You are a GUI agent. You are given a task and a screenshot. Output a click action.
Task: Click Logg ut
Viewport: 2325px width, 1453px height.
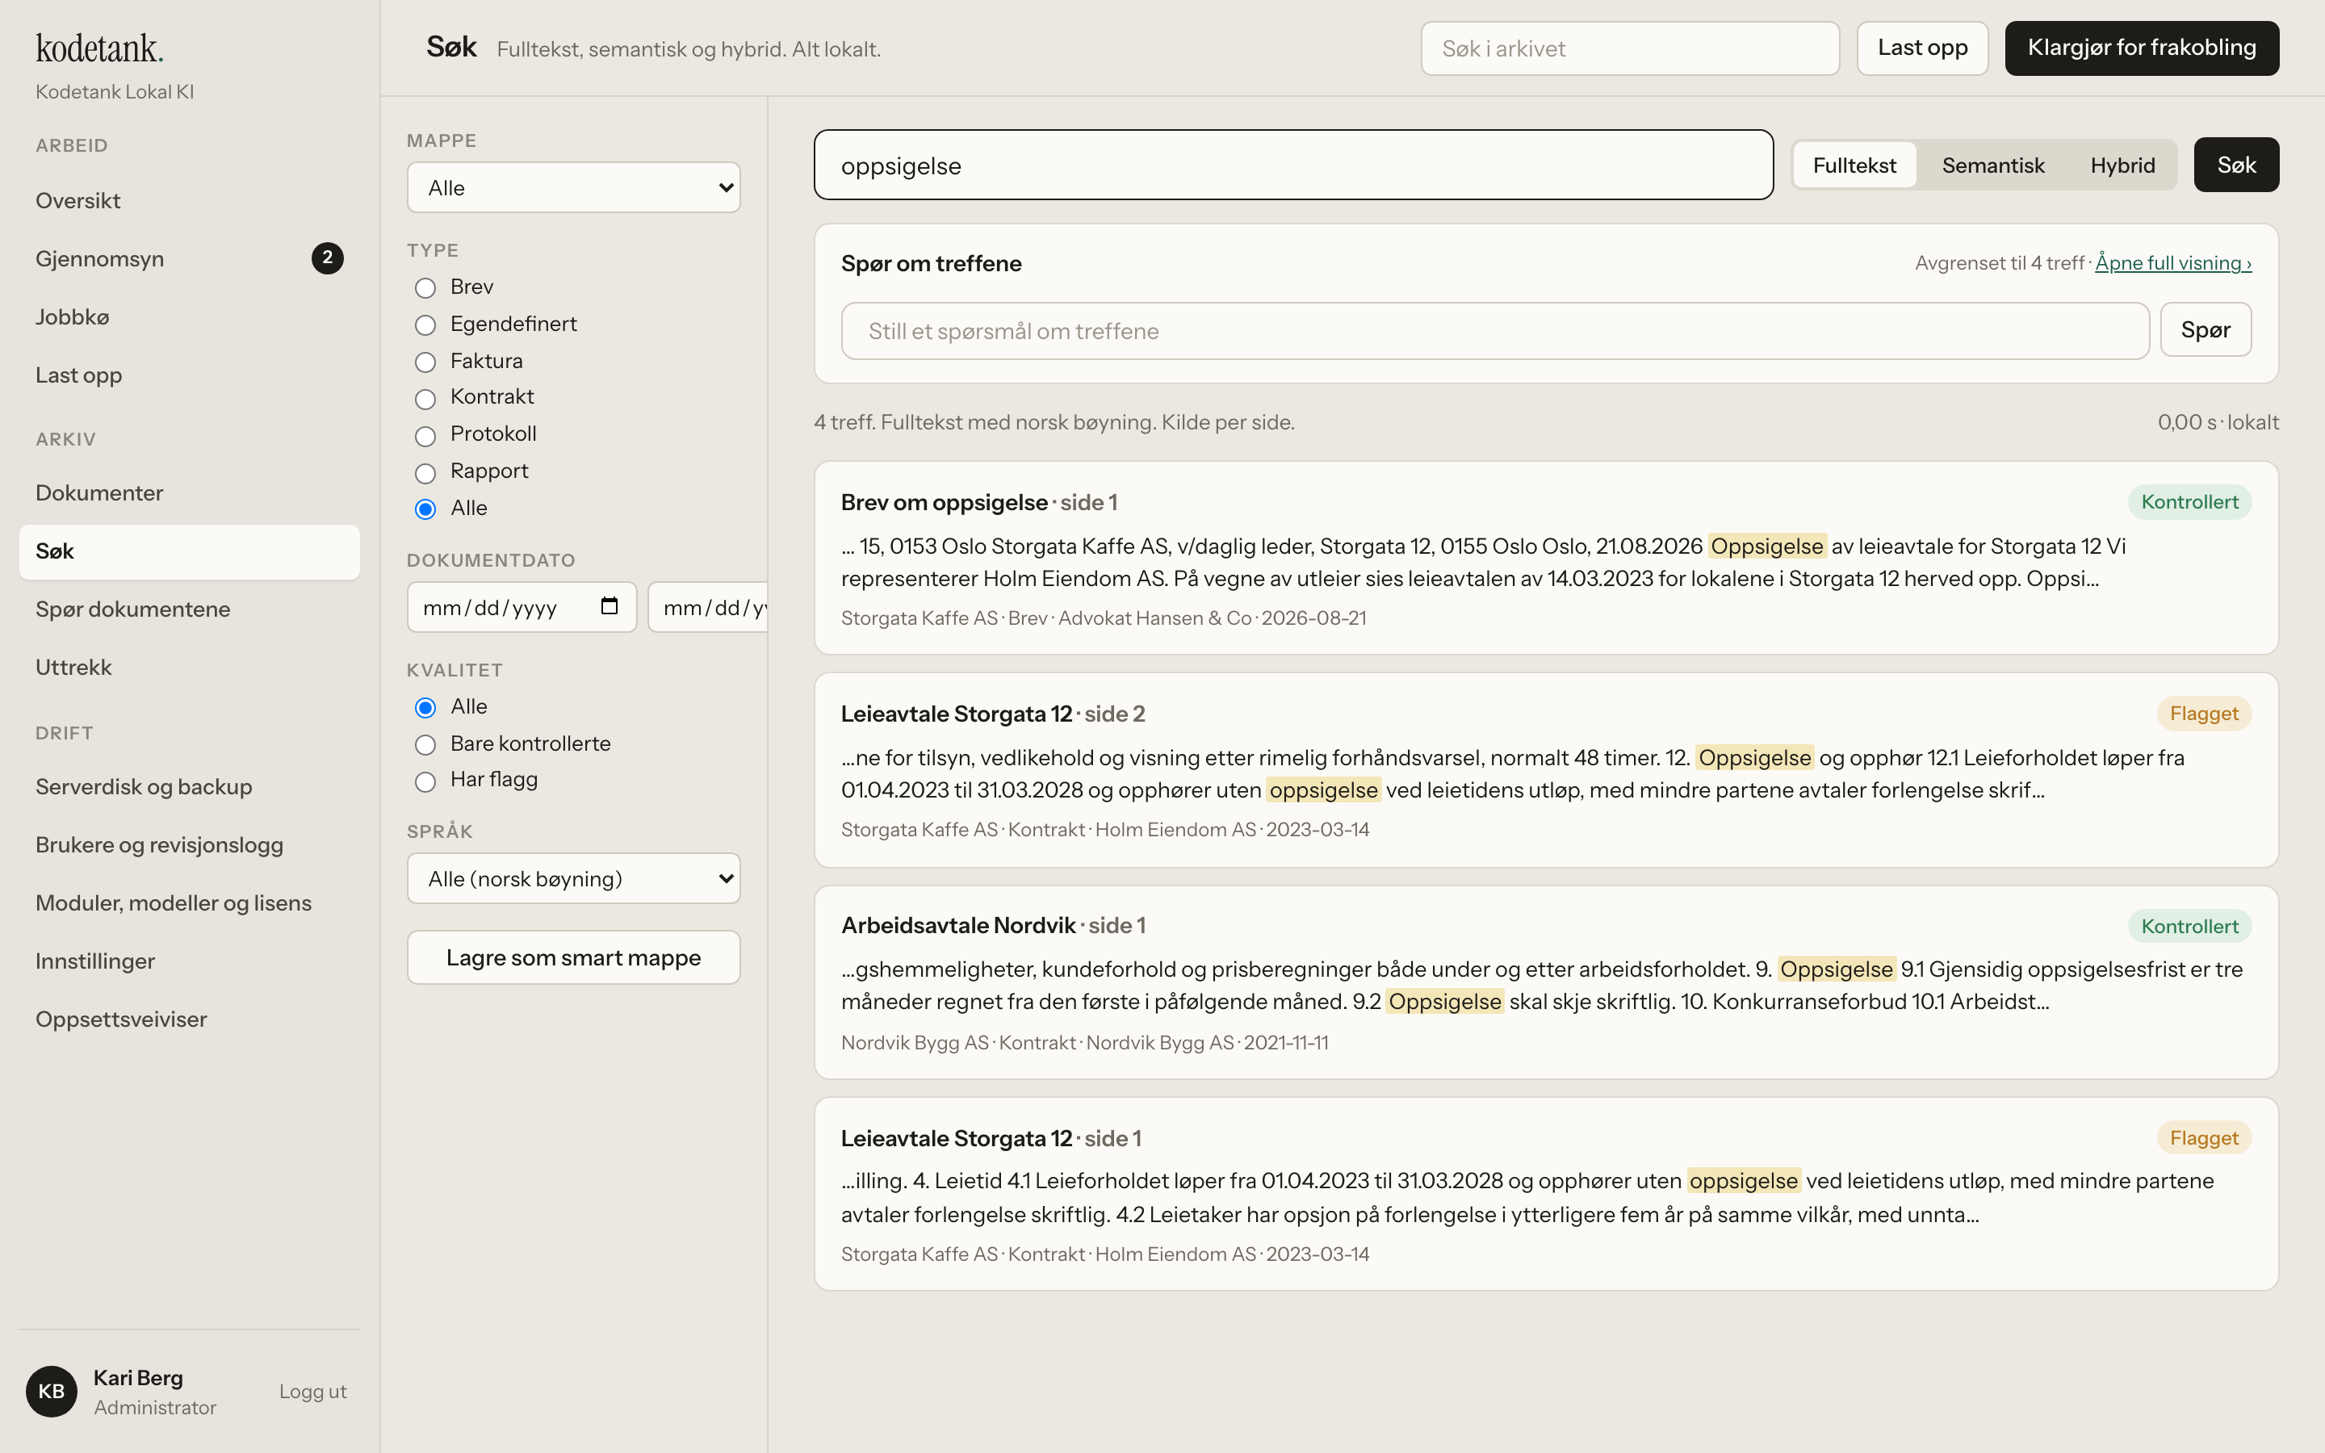click(313, 1392)
